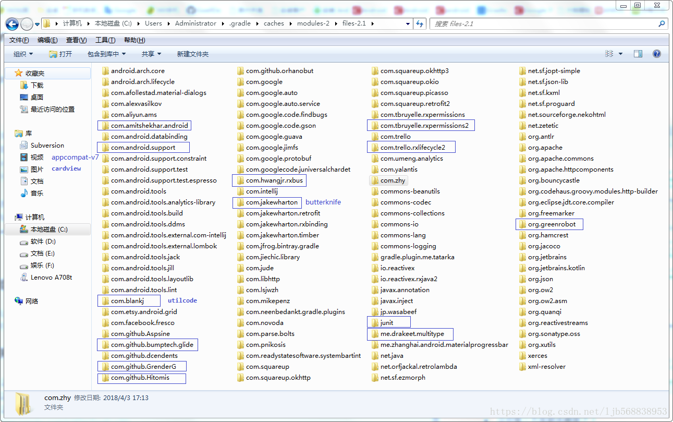The width and height of the screenshot is (673, 422).
Task: Select the com.android.support folder icon
Action: pos(105,148)
